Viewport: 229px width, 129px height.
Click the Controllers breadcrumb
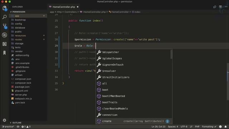(70, 12)
